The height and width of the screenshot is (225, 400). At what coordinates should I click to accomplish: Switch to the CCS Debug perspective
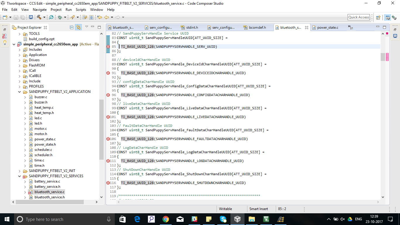[394, 17]
